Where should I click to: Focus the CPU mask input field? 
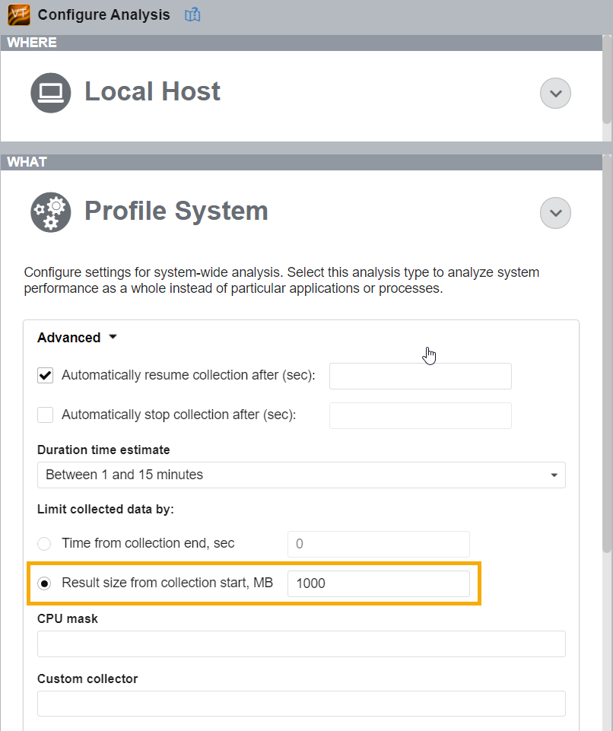[x=301, y=644]
